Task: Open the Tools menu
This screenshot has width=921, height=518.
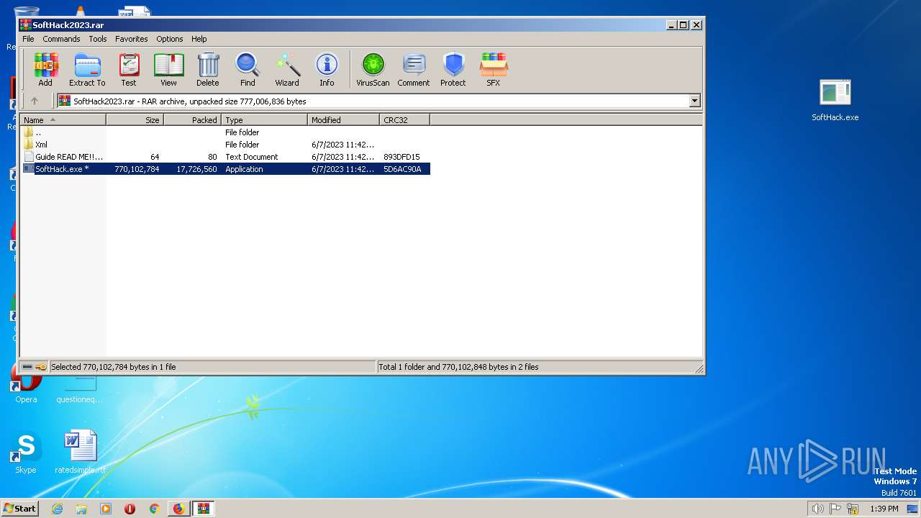Action: tap(98, 39)
